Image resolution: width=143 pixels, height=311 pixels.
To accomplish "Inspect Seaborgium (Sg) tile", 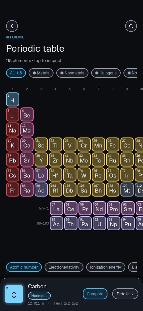I will click(x=84, y=190).
